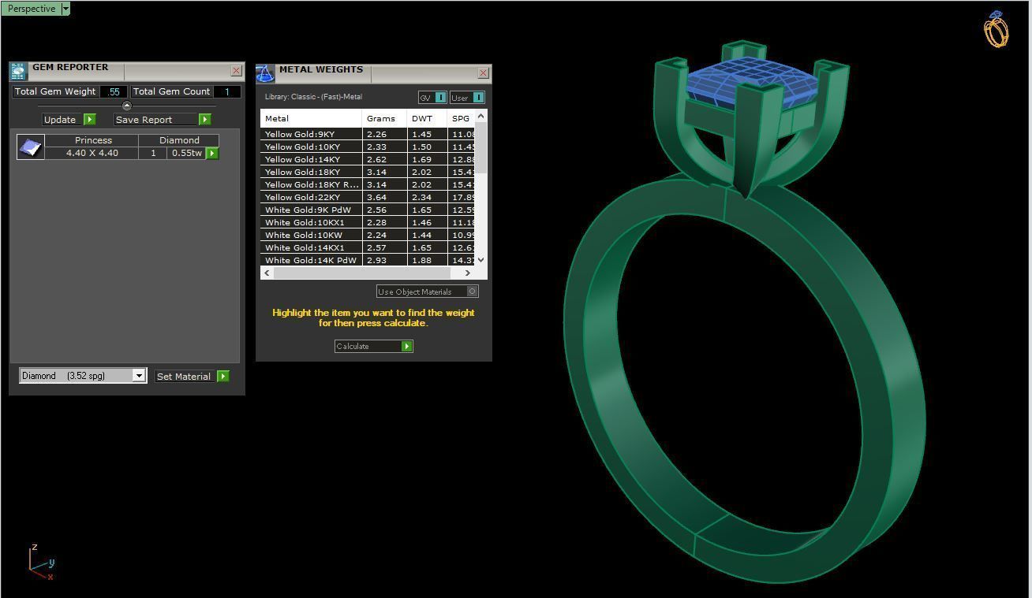Screen dimensions: 1032x598
Task: Select the Yellow Gold:14KY row
Action: click(x=368, y=159)
